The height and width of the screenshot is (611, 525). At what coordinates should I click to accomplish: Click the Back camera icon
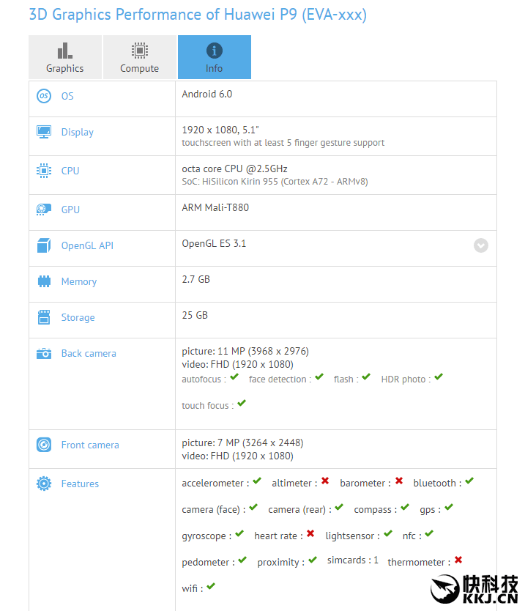click(x=44, y=353)
